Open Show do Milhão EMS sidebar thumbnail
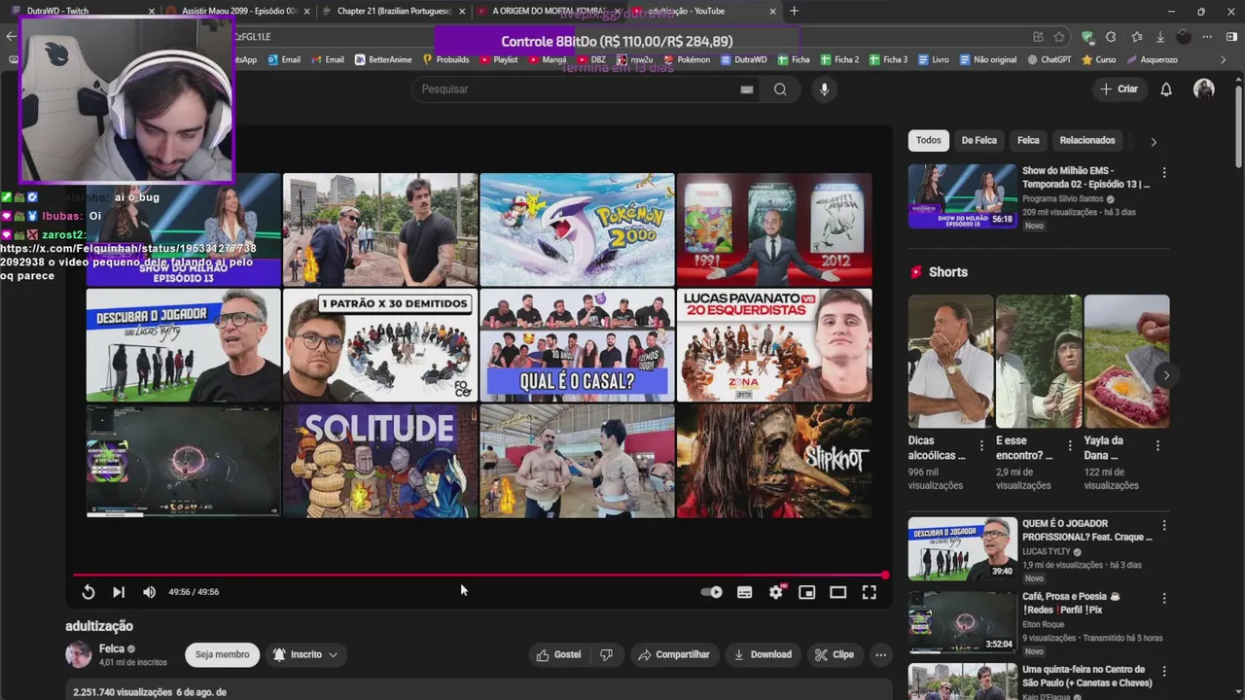Screen dimensions: 1245x700 point(962,196)
